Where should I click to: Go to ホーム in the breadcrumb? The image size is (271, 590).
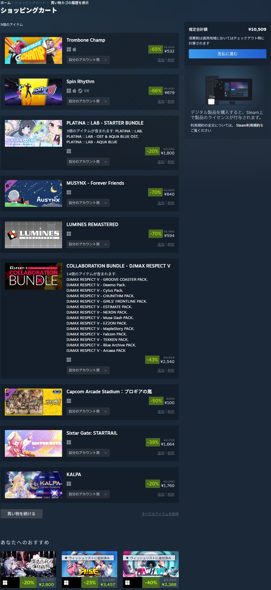click(5, 3)
